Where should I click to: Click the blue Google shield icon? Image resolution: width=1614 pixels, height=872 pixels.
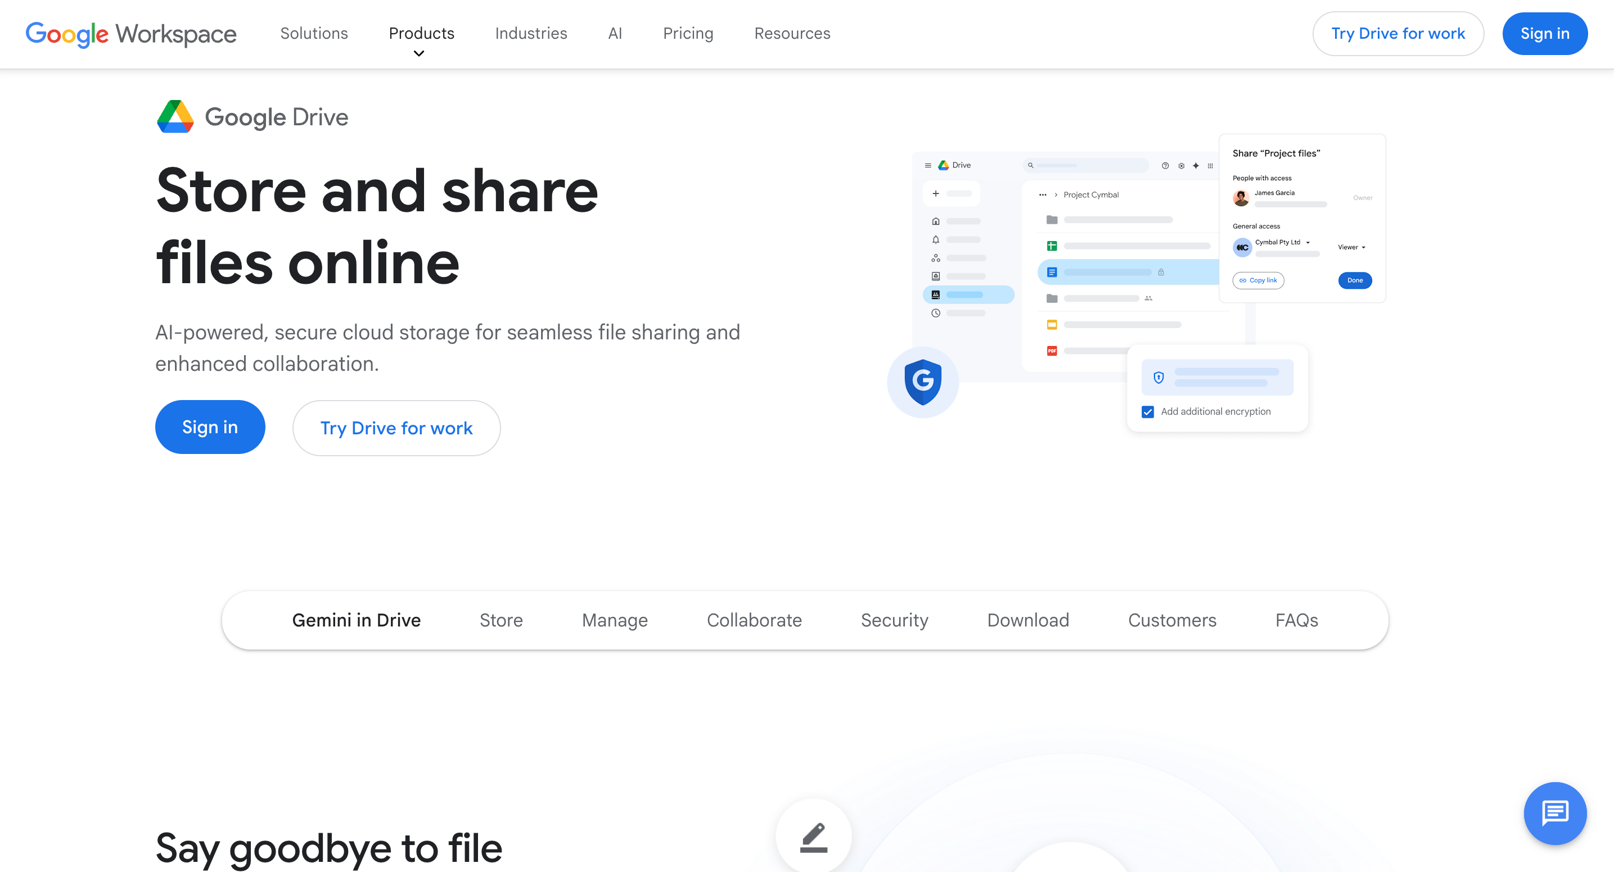(x=922, y=382)
